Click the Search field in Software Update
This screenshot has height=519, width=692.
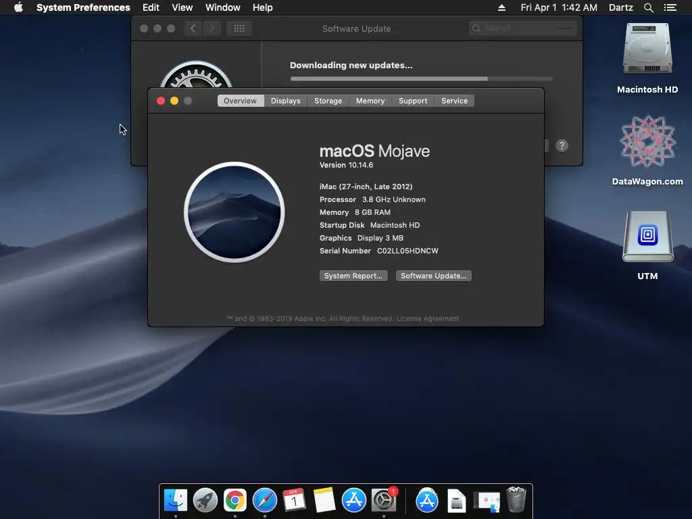pyautogui.click(x=522, y=28)
